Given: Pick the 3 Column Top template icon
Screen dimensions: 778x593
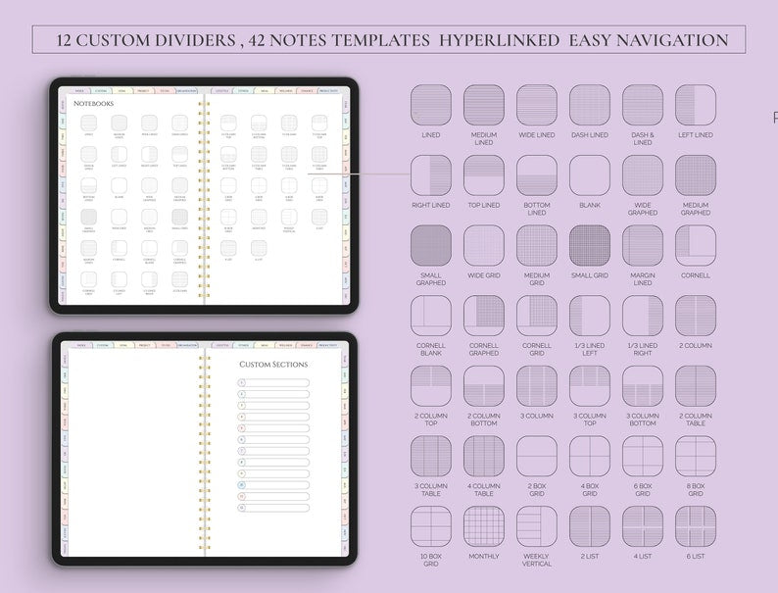Looking at the screenshot, I should click(590, 386).
